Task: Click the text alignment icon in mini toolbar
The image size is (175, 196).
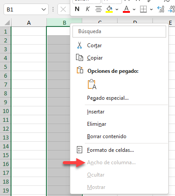Action: click(99, 9)
